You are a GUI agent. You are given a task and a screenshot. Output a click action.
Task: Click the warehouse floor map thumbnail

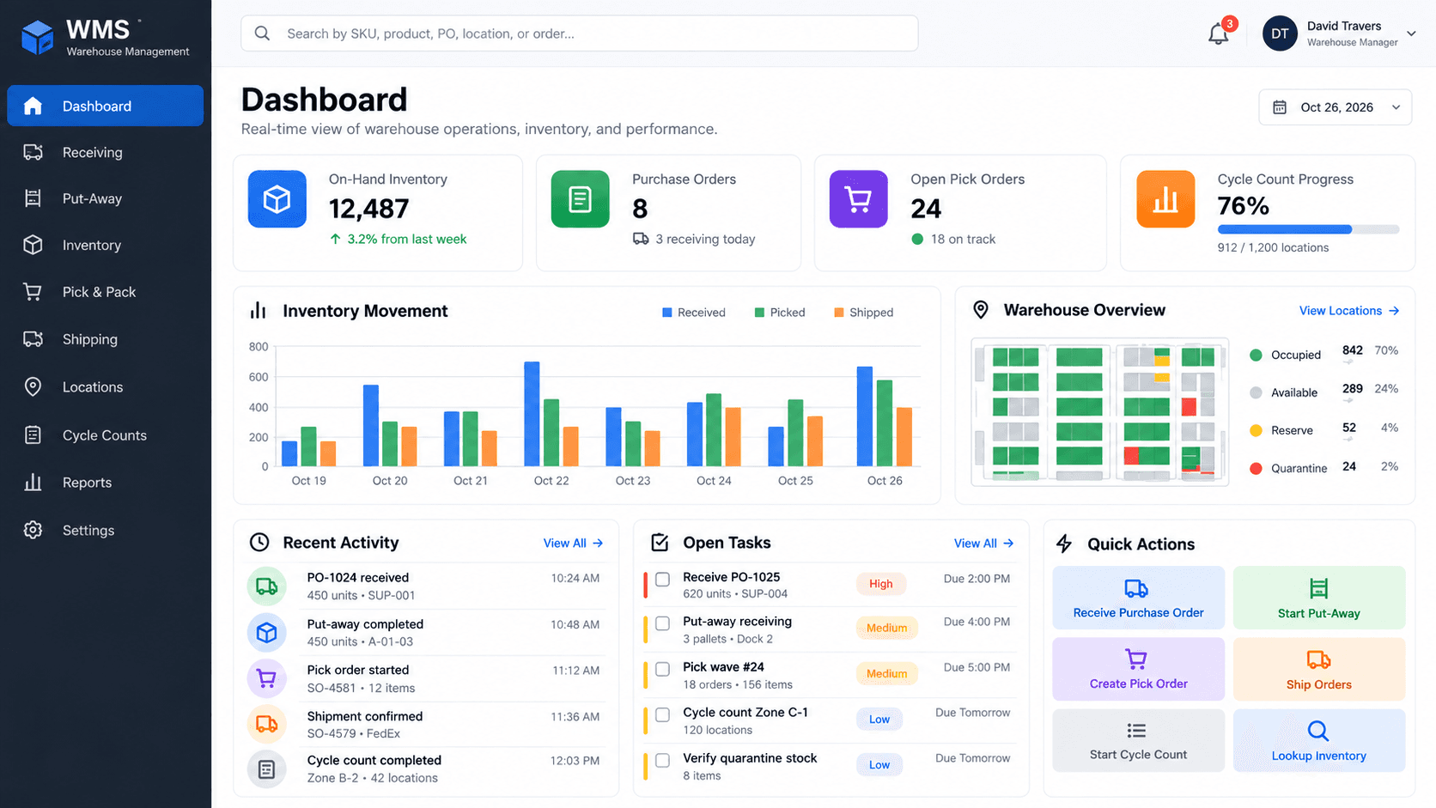click(1099, 411)
